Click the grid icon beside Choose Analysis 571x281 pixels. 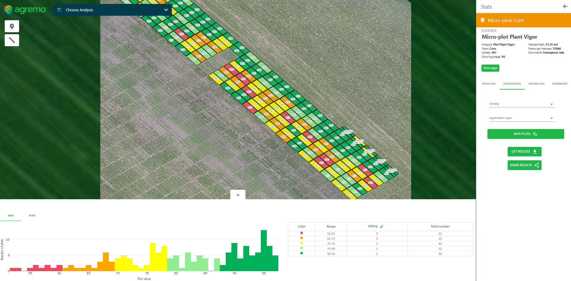pos(59,10)
